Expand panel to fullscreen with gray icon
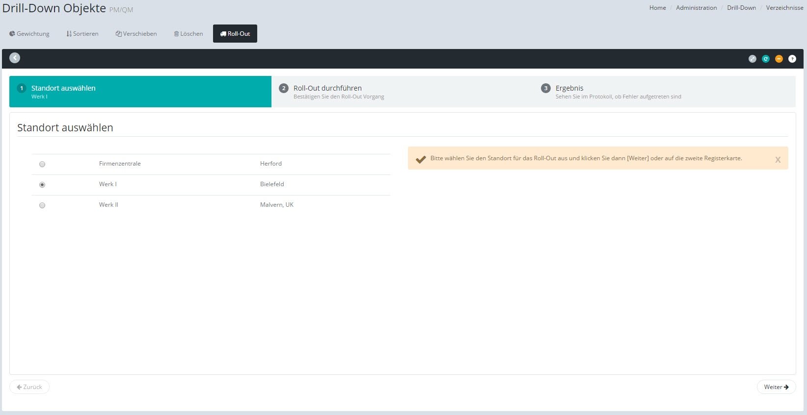 pyautogui.click(x=752, y=59)
